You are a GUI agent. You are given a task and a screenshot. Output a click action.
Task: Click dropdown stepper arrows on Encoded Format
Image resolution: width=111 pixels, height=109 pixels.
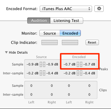[x=89, y=9]
